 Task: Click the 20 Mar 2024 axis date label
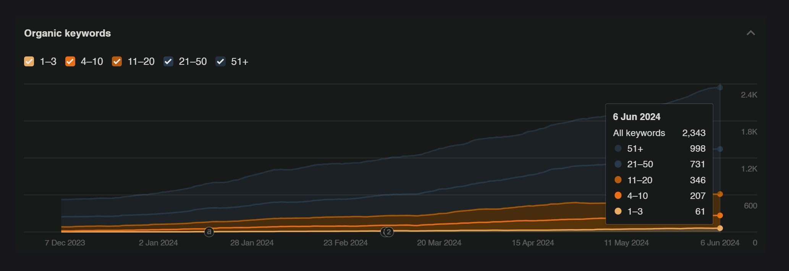click(x=439, y=243)
